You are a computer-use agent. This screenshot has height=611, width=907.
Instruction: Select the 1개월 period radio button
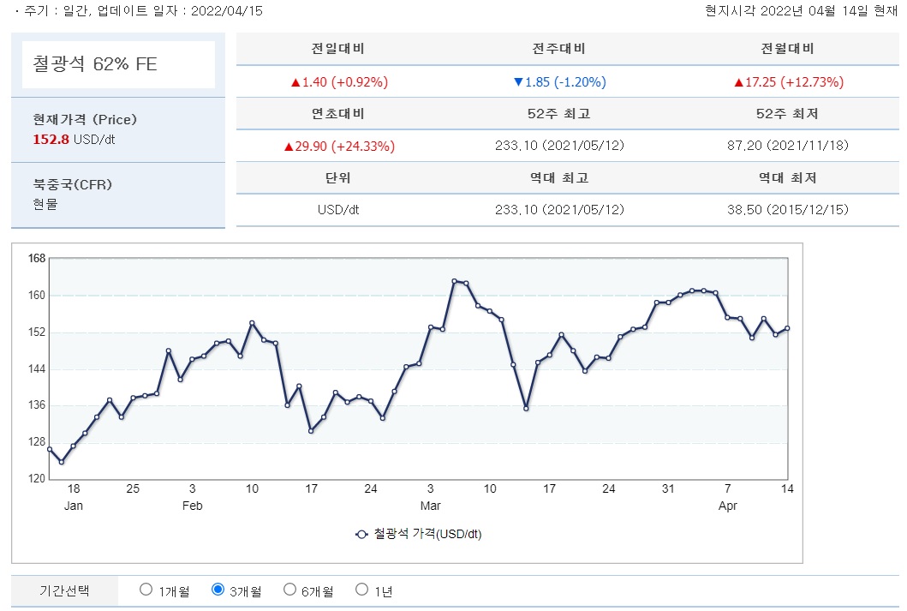[146, 590]
